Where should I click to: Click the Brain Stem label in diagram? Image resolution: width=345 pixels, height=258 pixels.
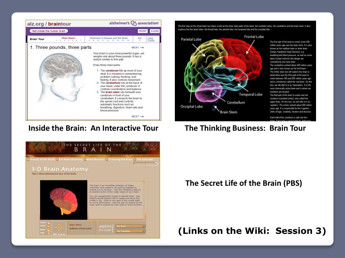click(229, 112)
